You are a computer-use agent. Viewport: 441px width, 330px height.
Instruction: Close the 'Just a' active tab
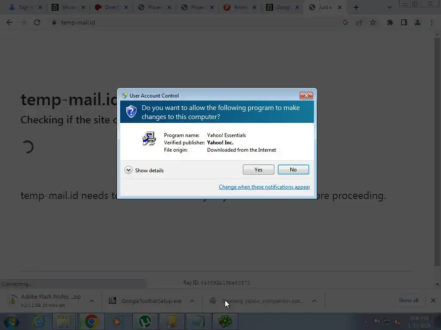click(x=340, y=7)
